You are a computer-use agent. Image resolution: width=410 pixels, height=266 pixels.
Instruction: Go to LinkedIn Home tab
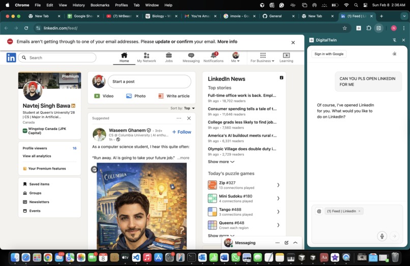pos(124,57)
